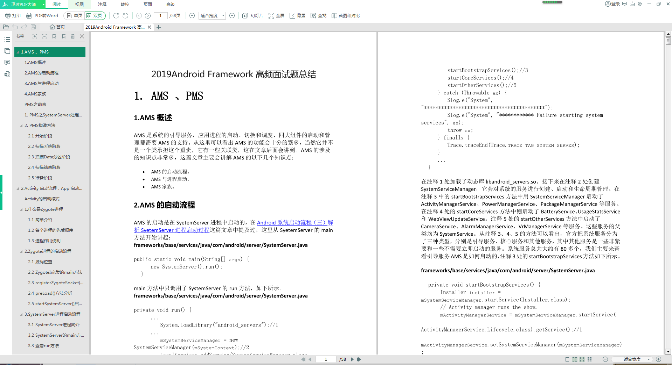Select the 2.4 preLoad()方法分析 bookmark
The height and width of the screenshot is (365, 672).
(50, 293)
